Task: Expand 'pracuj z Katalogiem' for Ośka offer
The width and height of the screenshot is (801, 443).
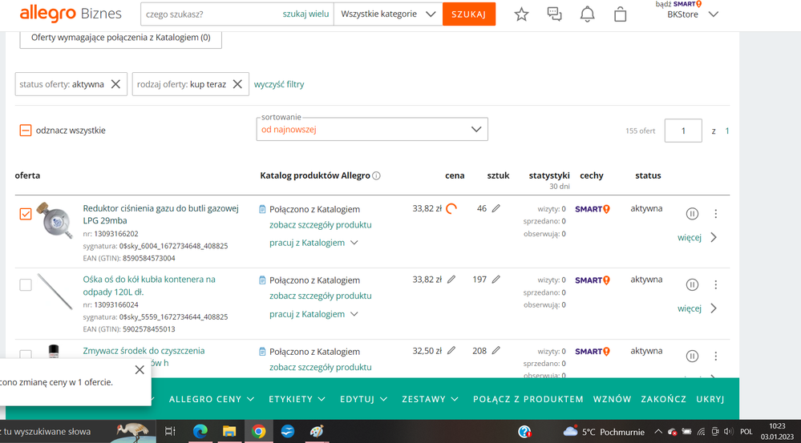Action: [x=314, y=314]
